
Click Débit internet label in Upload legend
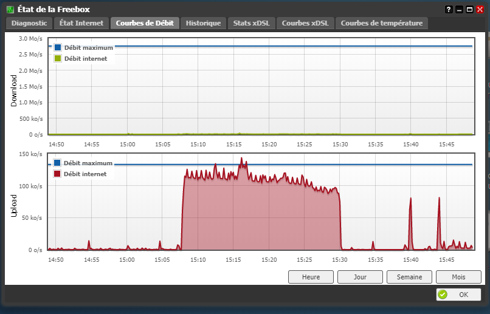point(85,174)
